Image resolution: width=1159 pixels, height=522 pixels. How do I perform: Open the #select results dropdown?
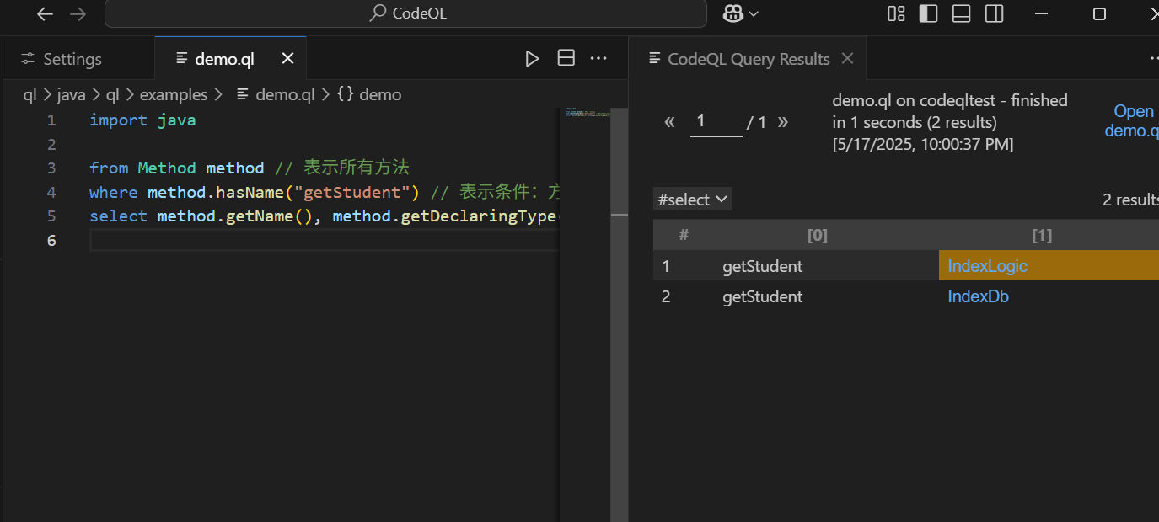pyautogui.click(x=692, y=199)
